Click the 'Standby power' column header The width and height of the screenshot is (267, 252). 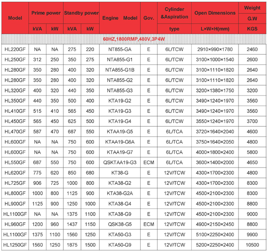tap(81, 13)
